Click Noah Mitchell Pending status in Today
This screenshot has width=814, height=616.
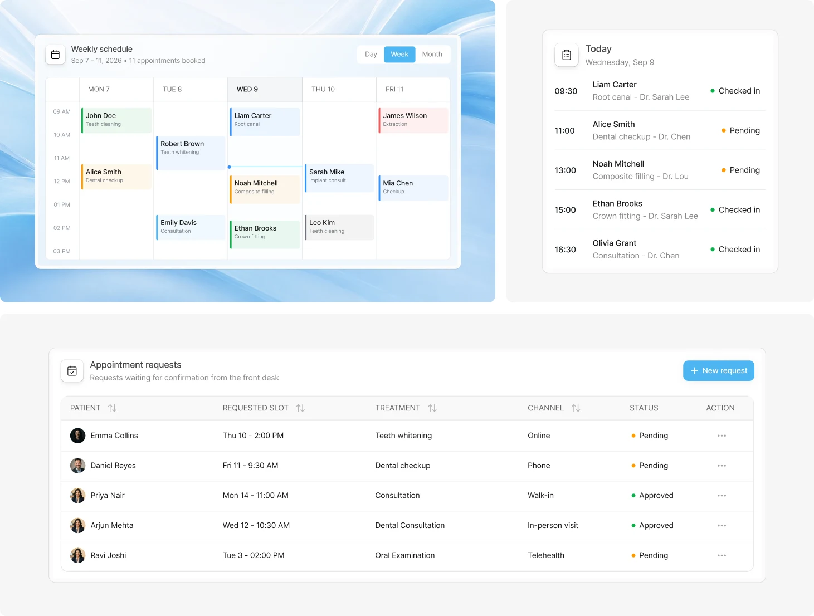coord(740,170)
